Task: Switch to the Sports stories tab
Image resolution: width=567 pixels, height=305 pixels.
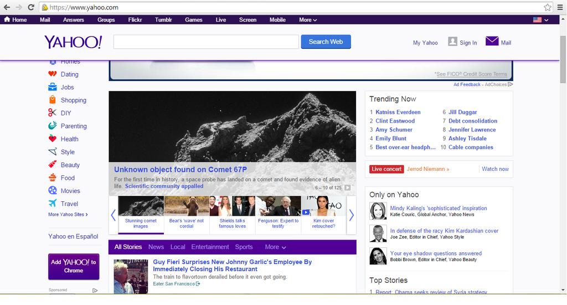Action: click(x=244, y=247)
